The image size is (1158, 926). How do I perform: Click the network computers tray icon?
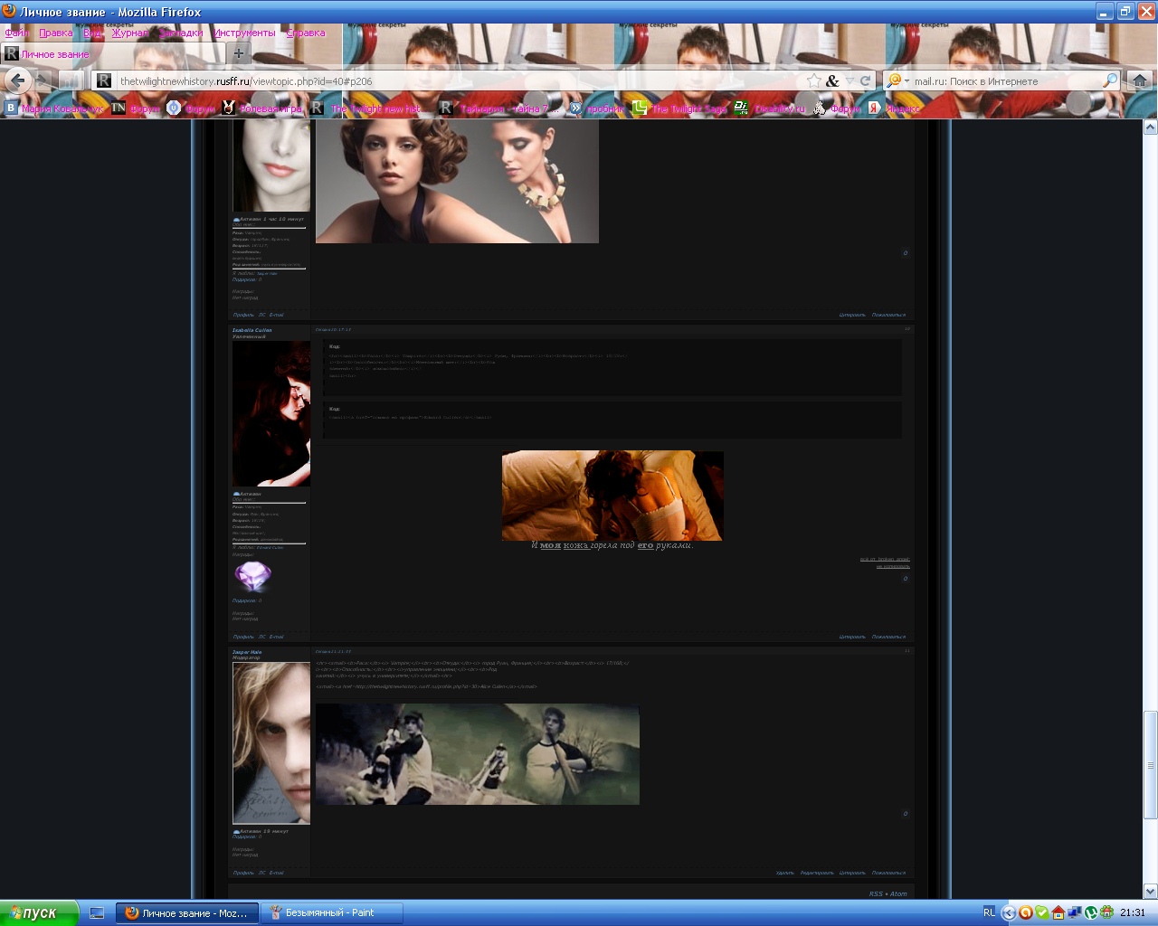[1074, 912]
